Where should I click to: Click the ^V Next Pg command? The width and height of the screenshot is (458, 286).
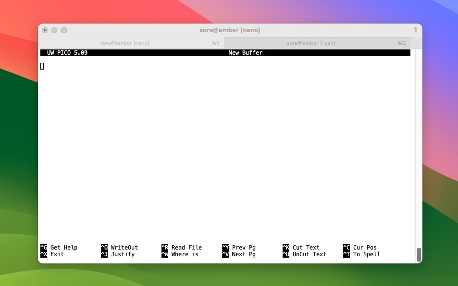(239, 254)
